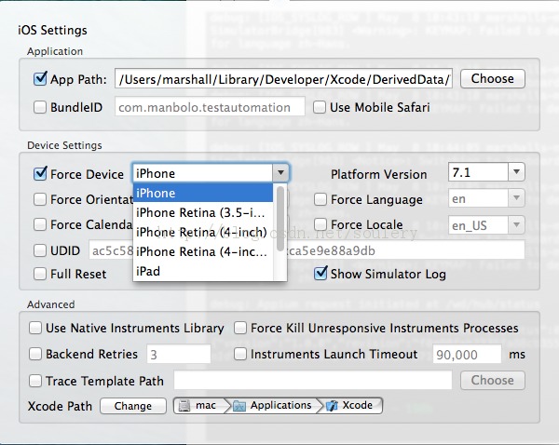Uncheck Show Simulator Log
Screen dimensions: 559x445
click(320, 274)
